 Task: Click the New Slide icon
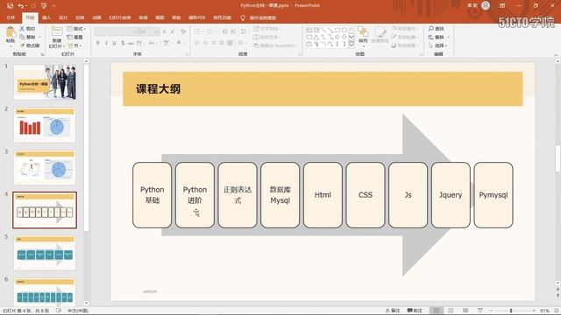coord(56,31)
